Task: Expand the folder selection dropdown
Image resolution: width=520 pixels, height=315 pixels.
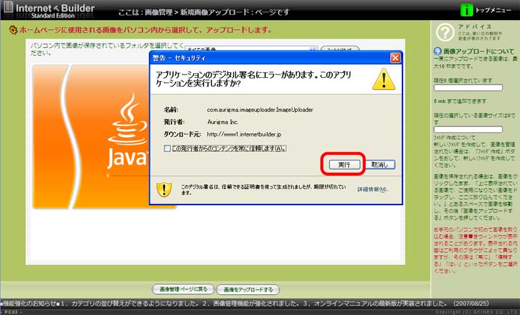Action: (x=313, y=49)
